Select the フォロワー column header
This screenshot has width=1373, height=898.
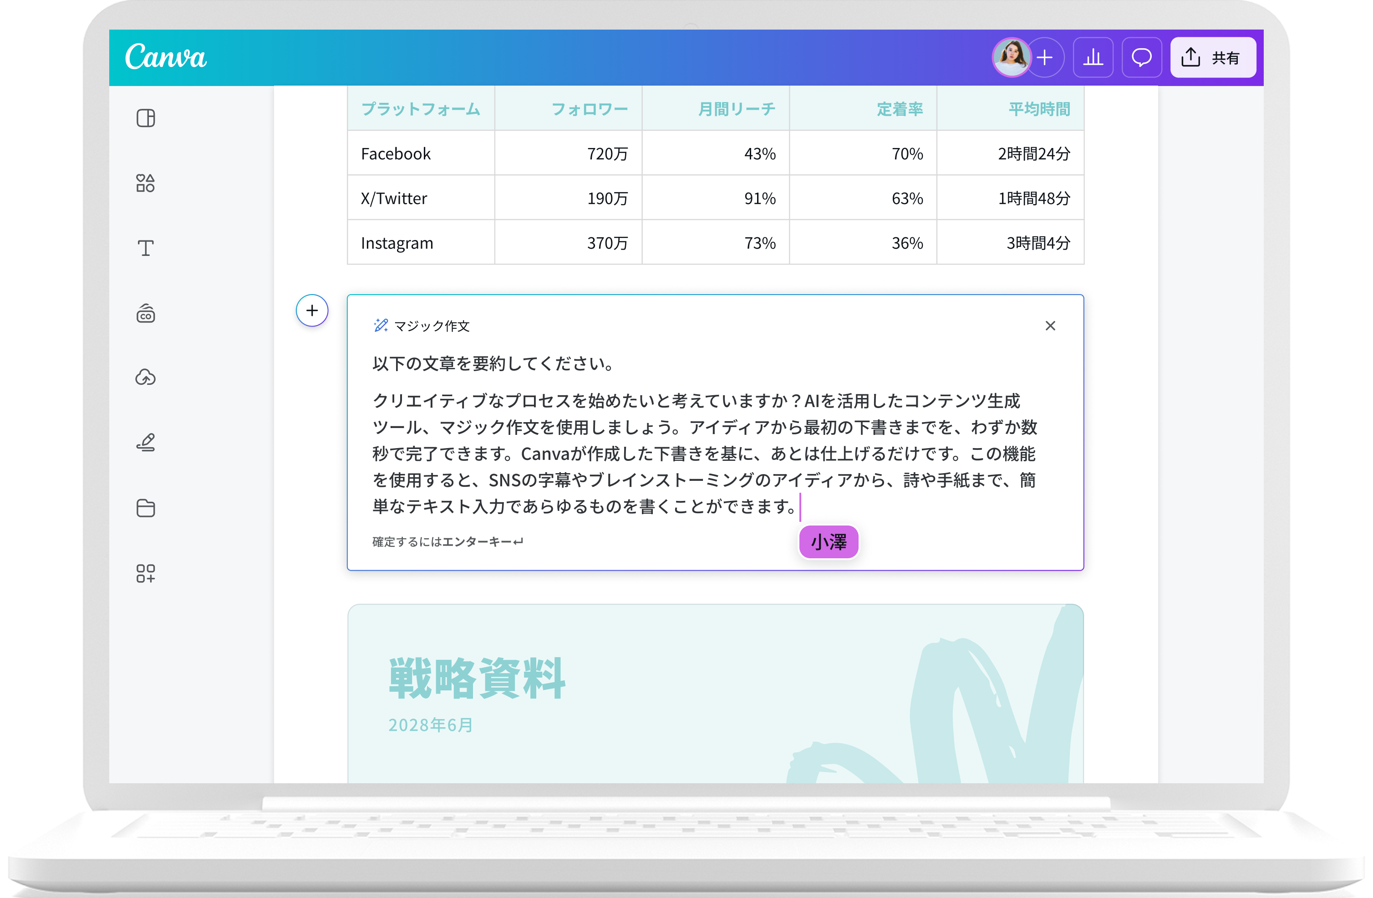tap(568, 108)
